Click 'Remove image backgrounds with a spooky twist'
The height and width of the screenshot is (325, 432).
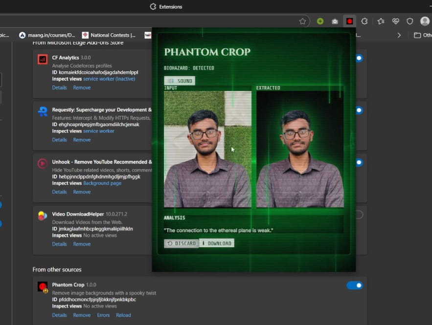(x=104, y=293)
